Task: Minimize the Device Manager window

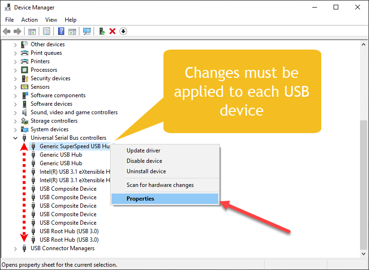Action: point(315,7)
